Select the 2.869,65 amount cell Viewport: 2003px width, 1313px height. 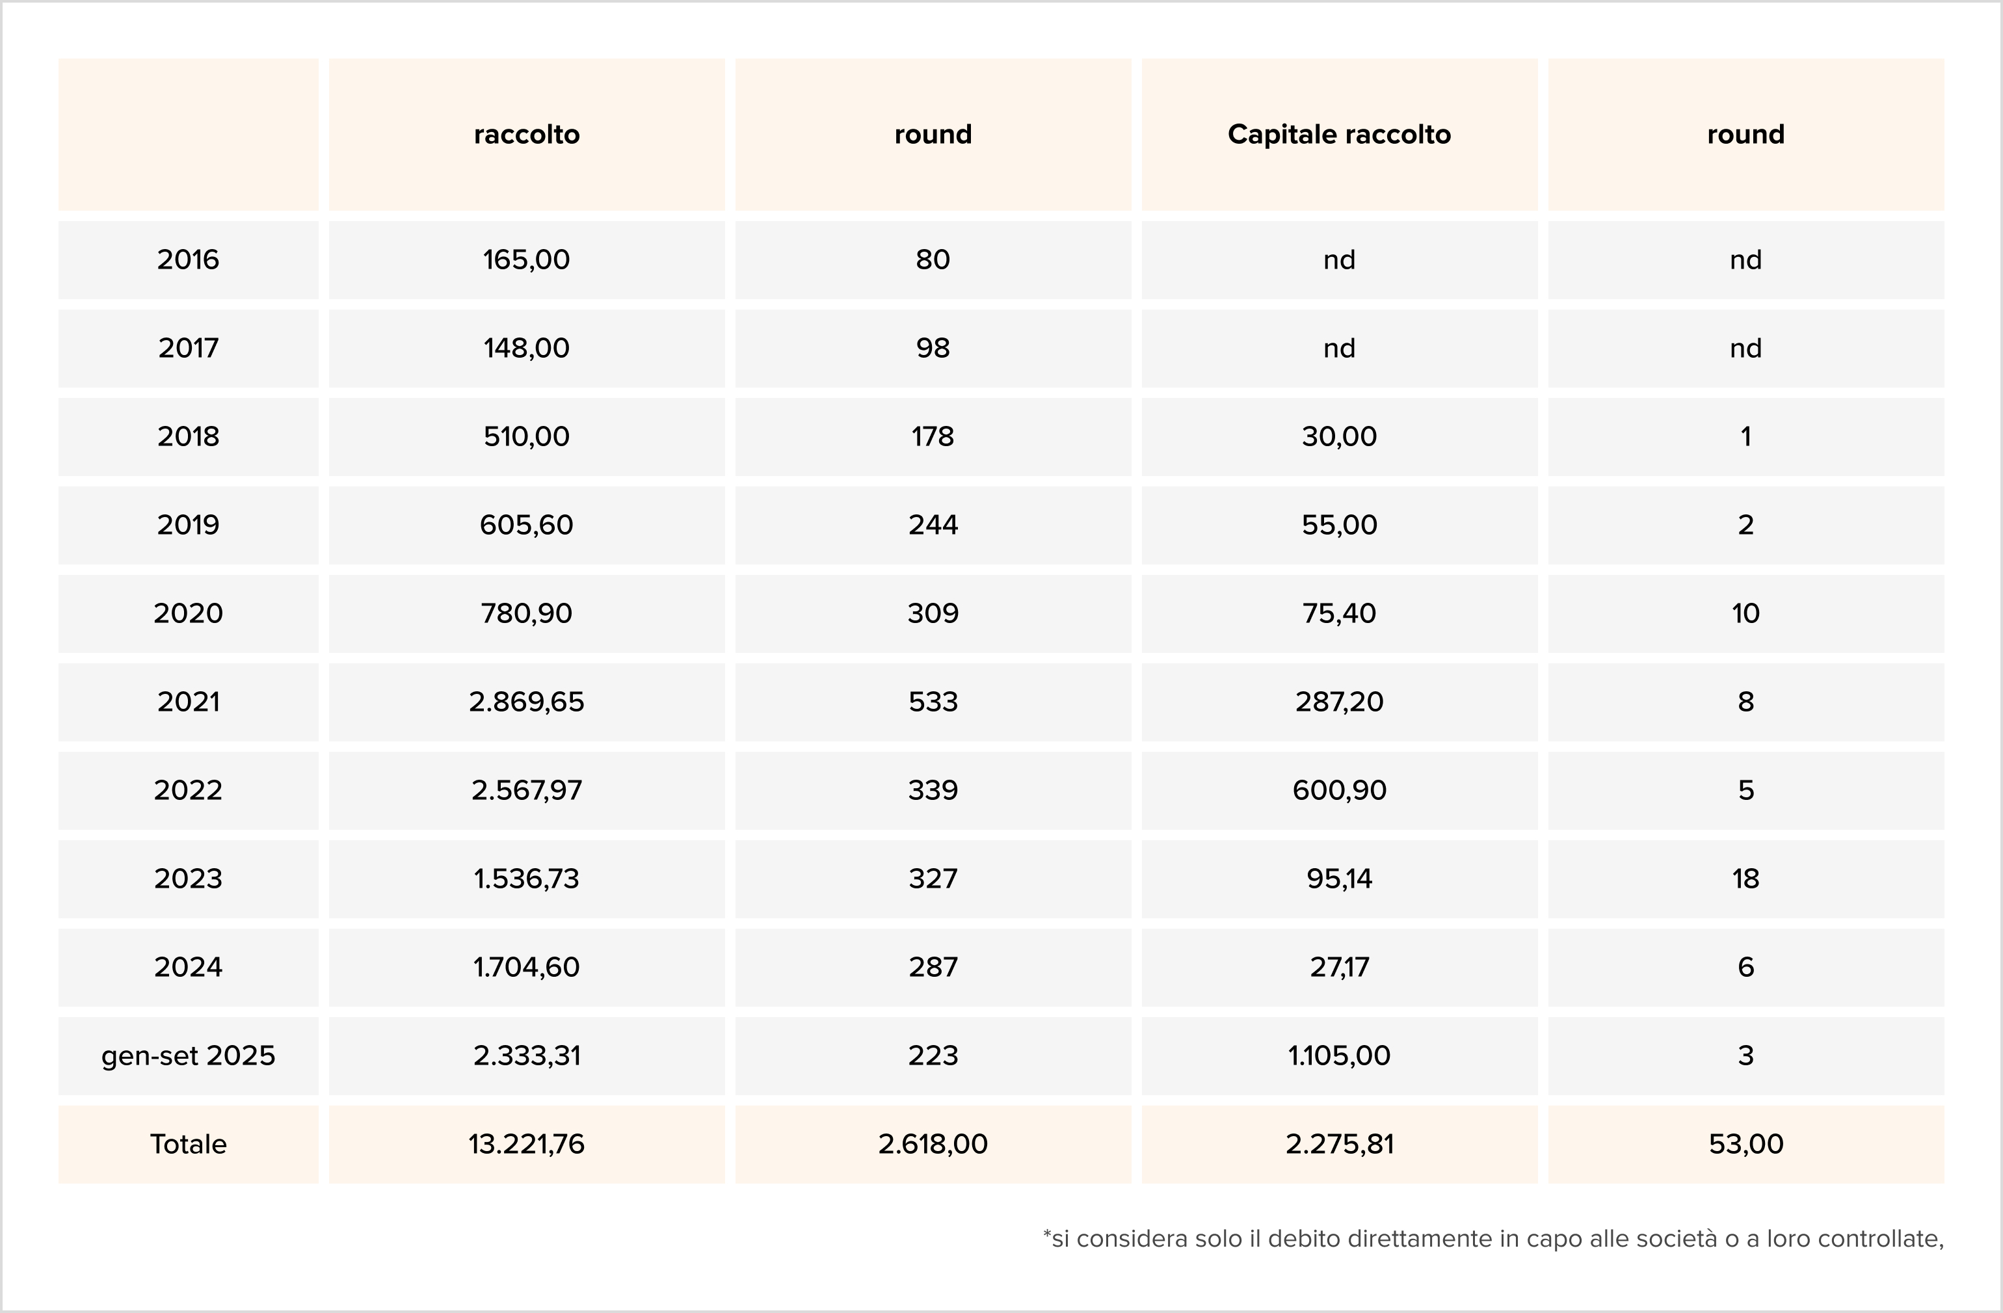coord(526,701)
